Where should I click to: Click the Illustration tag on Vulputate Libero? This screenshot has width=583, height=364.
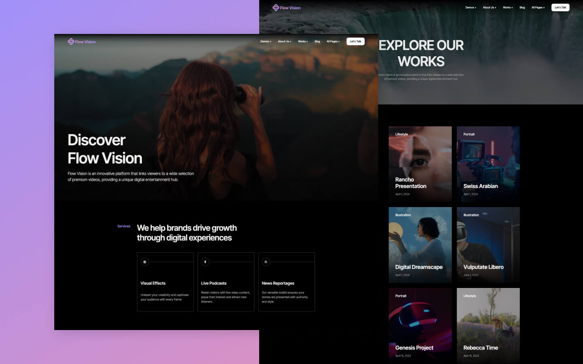pos(471,215)
